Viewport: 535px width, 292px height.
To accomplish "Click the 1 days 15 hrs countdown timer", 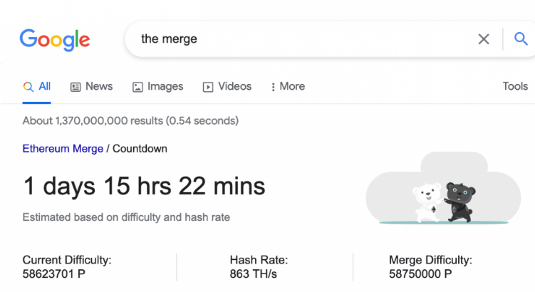I will (144, 187).
